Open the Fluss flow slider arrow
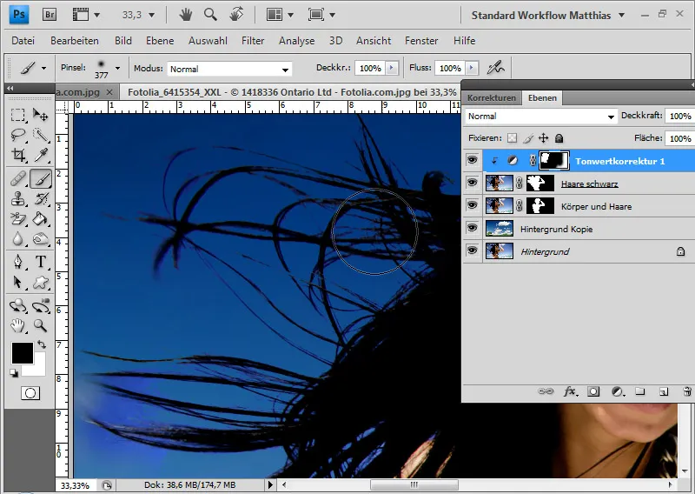695x494 pixels. pos(472,68)
